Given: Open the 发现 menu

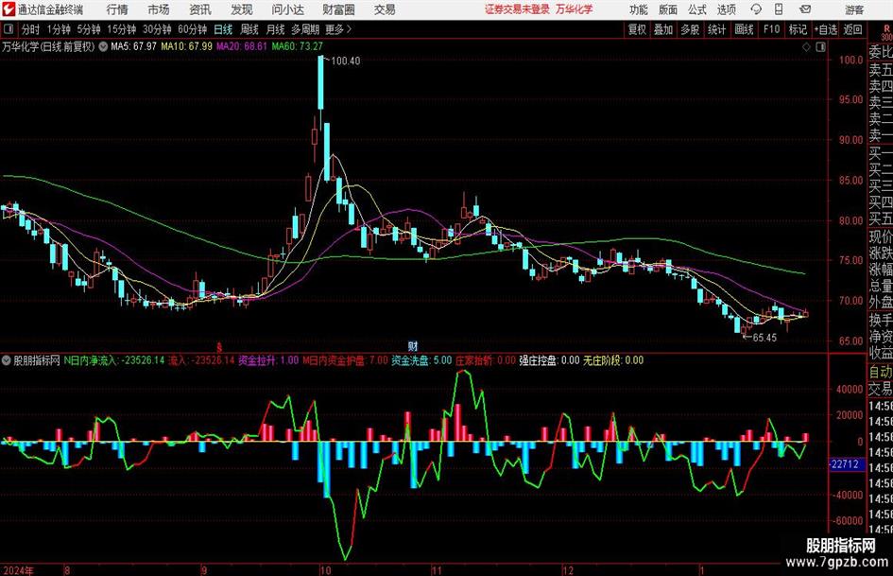Looking at the screenshot, I should point(242,9).
